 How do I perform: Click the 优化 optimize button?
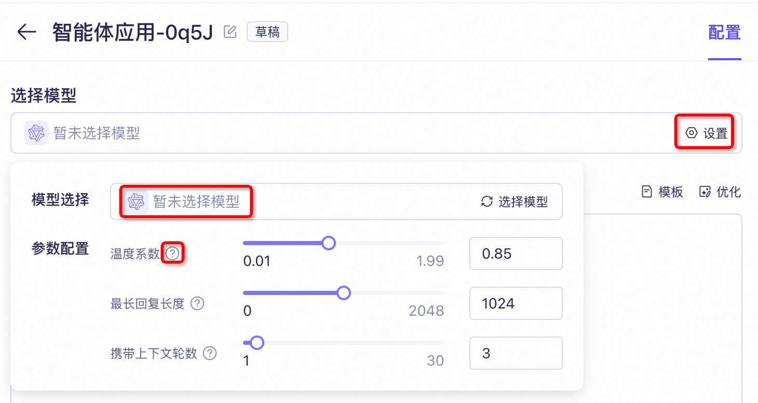click(x=720, y=192)
